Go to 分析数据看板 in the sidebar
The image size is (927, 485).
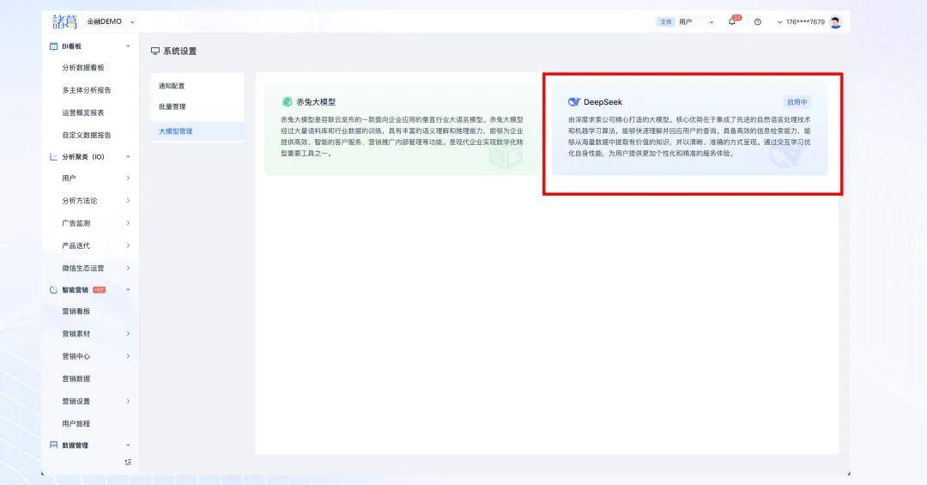pyautogui.click(x=82, y=68)
